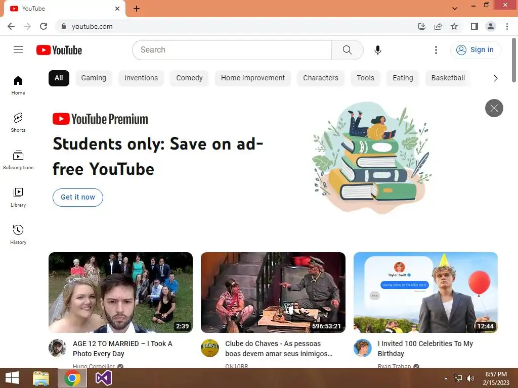Viewport: 518px width, 388px height.
Task: Open the hamburger guide menu
Action: [x=18, y=50]
